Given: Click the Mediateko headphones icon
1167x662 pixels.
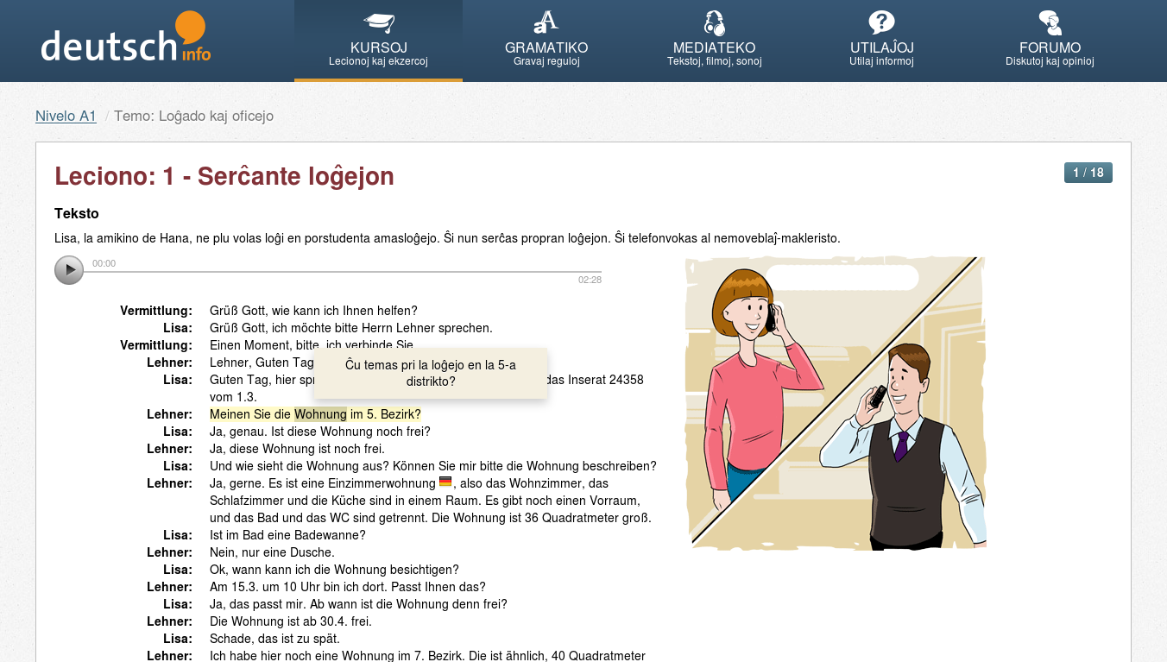Looking at the screenshot, I should click(714, 22).
